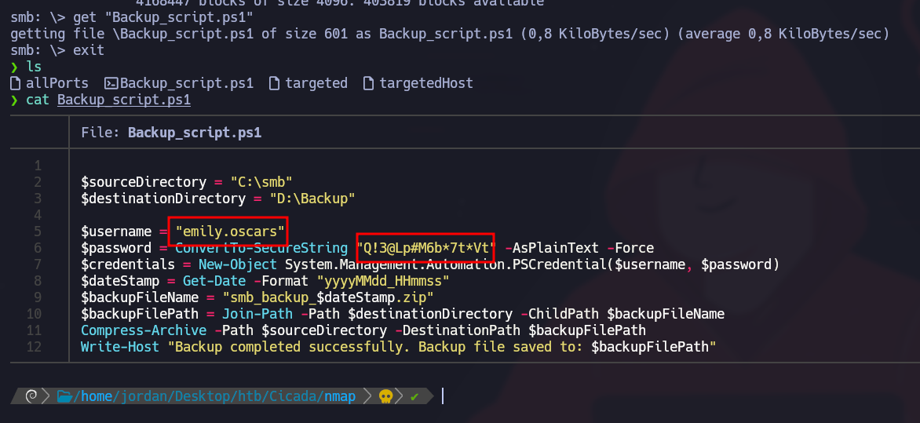
Task: Click line number 5 in the gutter
Action: (37, 232)
